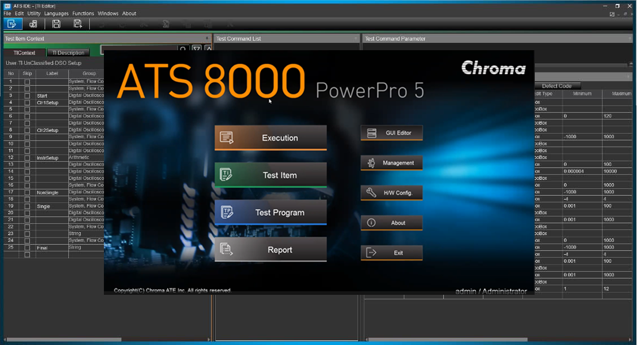Click the Skip column header
The height and width of the screenshot is (345, 637).
(27, 73)
